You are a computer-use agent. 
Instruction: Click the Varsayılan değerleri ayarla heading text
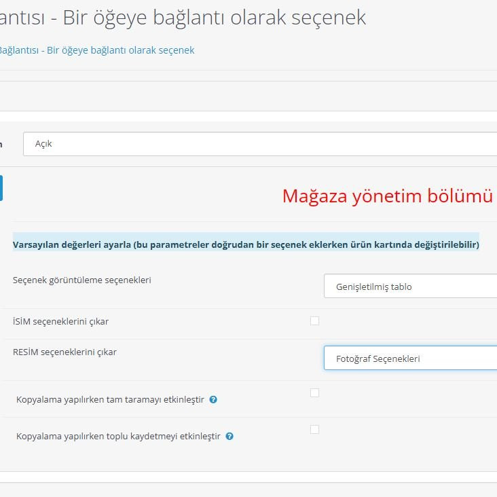246,244
